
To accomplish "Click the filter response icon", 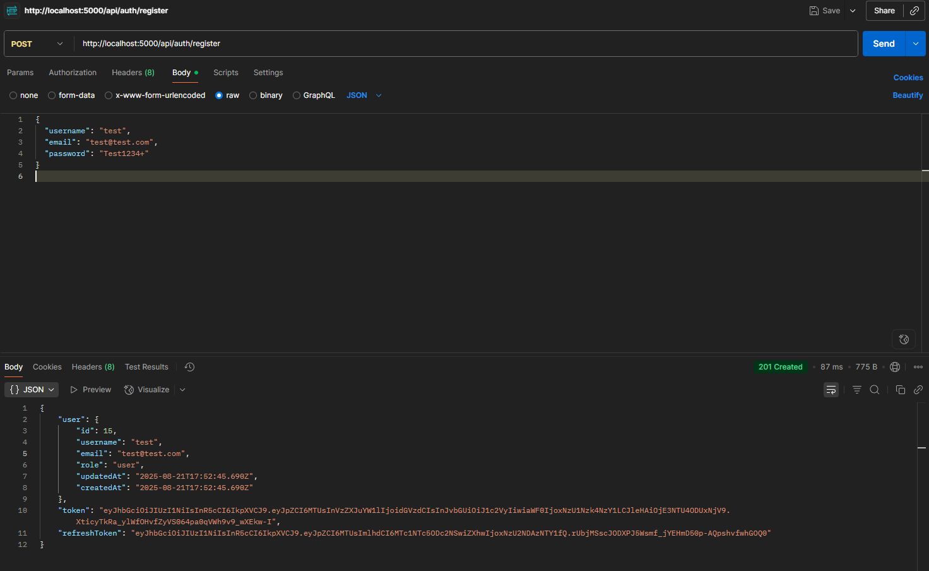I will coord(856,390).
